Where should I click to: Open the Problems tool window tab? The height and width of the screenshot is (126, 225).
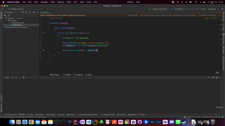(40, 114)
